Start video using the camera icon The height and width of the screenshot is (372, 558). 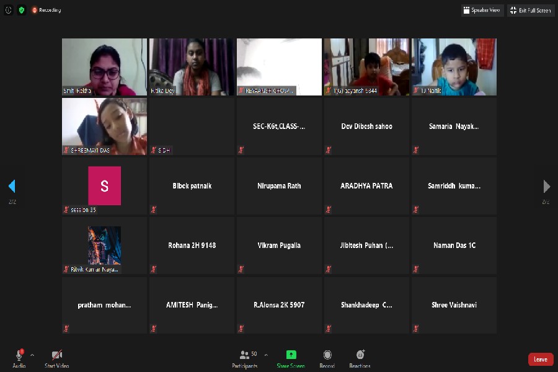click(x=56, y=355)
